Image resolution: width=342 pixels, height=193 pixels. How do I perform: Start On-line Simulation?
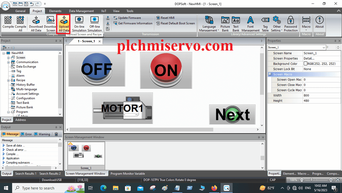click(79, 23)
